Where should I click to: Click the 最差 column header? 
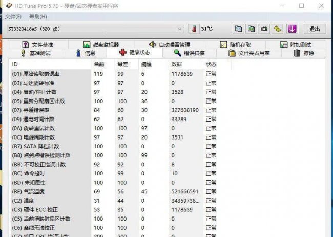[127, 64]
